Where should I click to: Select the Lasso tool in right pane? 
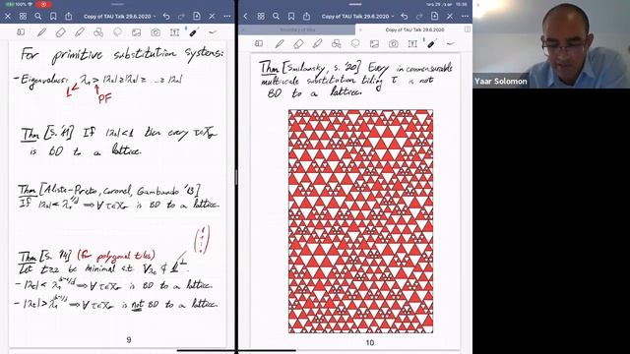click(x=355, y=43)
